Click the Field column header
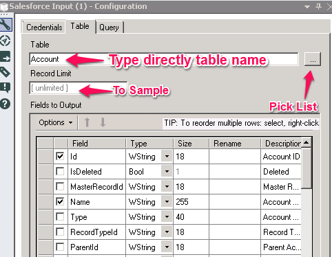 97,144
